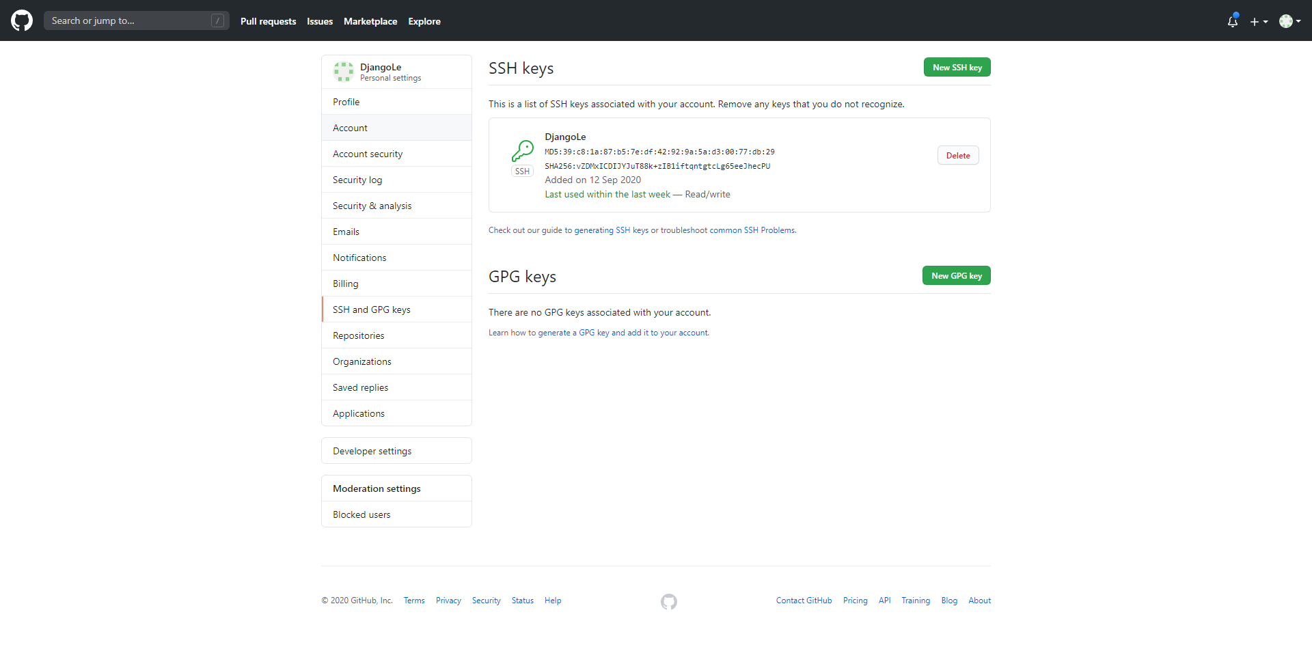Click the New SSH key button
Screen dimensions: 1312x662
(957, 67)
